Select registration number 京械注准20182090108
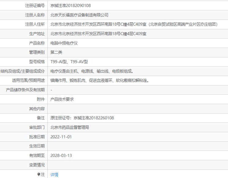Viewport: 228px width, 178px height. pos(70,5)
